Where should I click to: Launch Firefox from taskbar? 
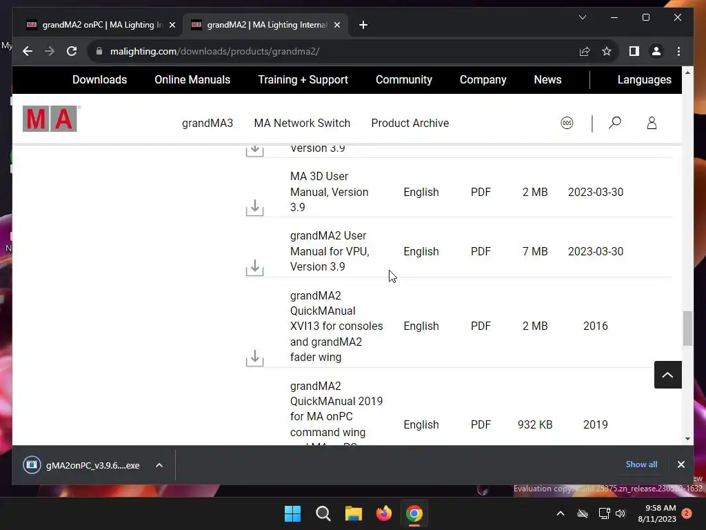tap(383, 513)
